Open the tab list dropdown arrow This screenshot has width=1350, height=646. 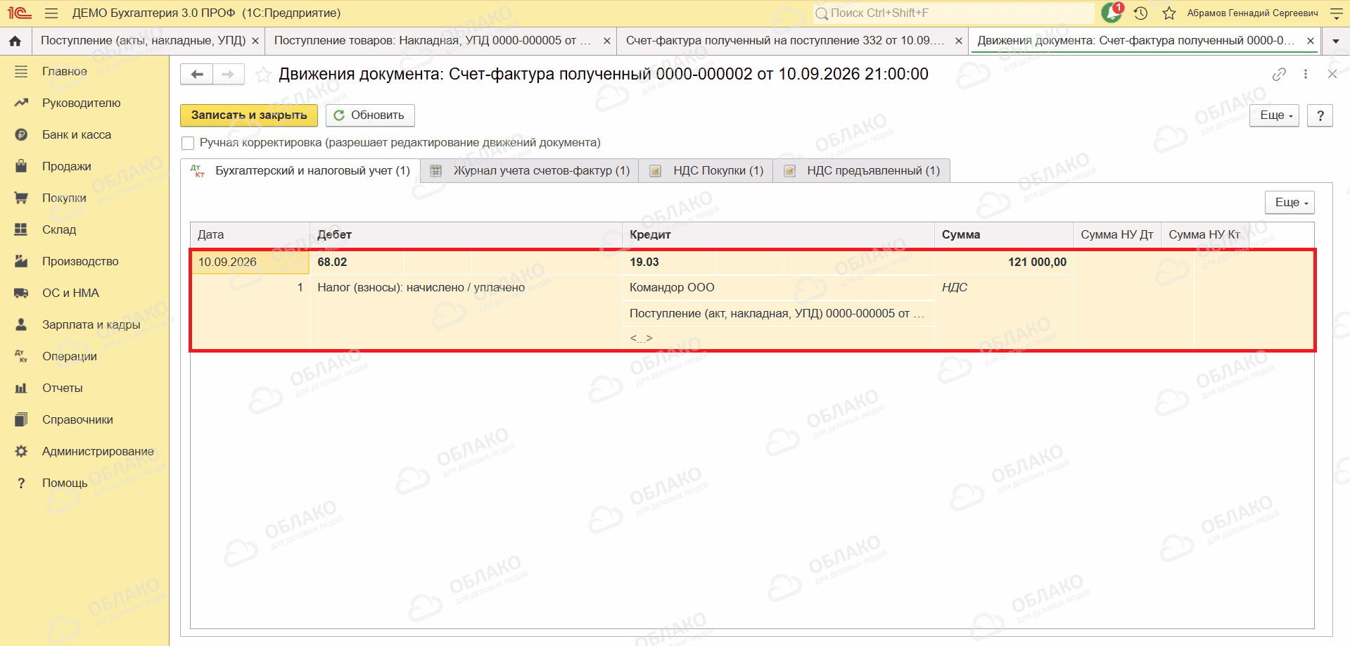(1335, 41)
